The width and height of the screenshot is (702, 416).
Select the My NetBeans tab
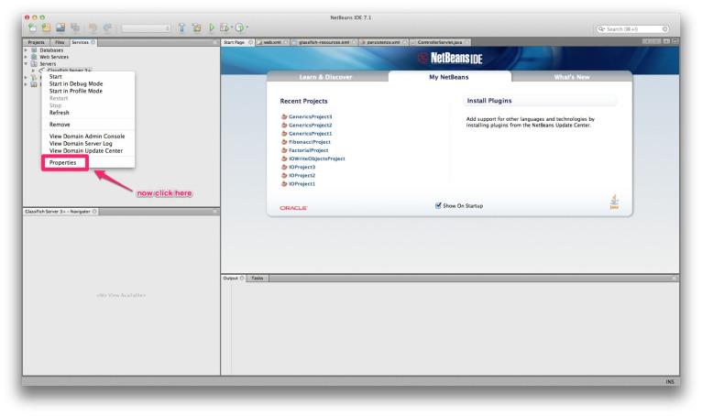(449, 77)
